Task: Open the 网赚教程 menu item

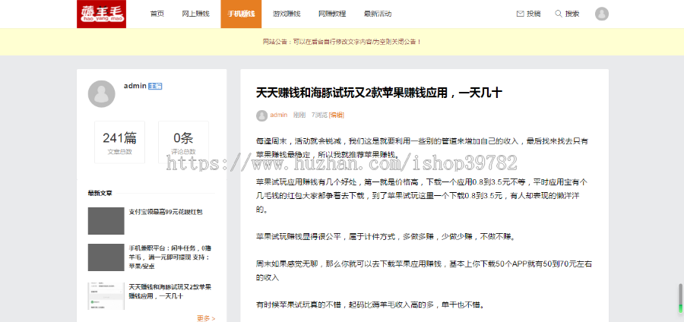Action: [x=332, y=14]
